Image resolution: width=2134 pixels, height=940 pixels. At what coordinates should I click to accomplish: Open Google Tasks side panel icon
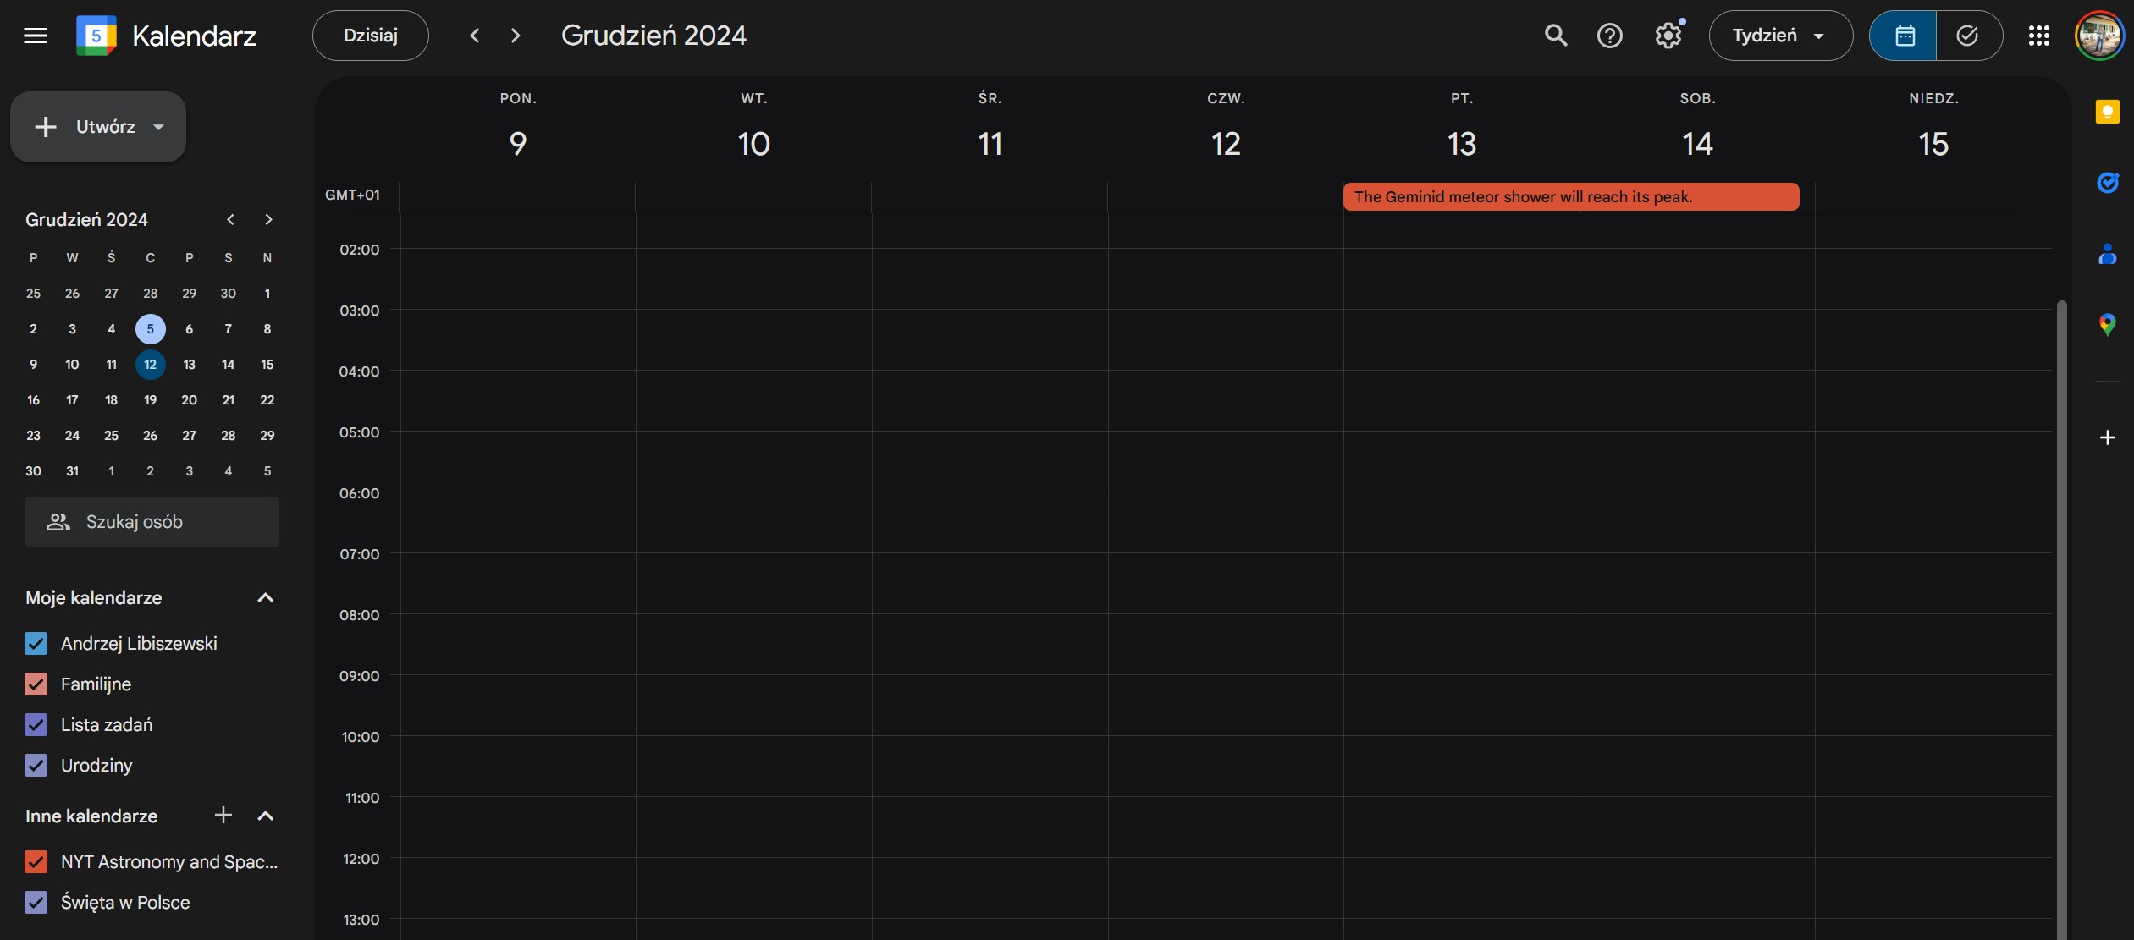point(2107,182)
